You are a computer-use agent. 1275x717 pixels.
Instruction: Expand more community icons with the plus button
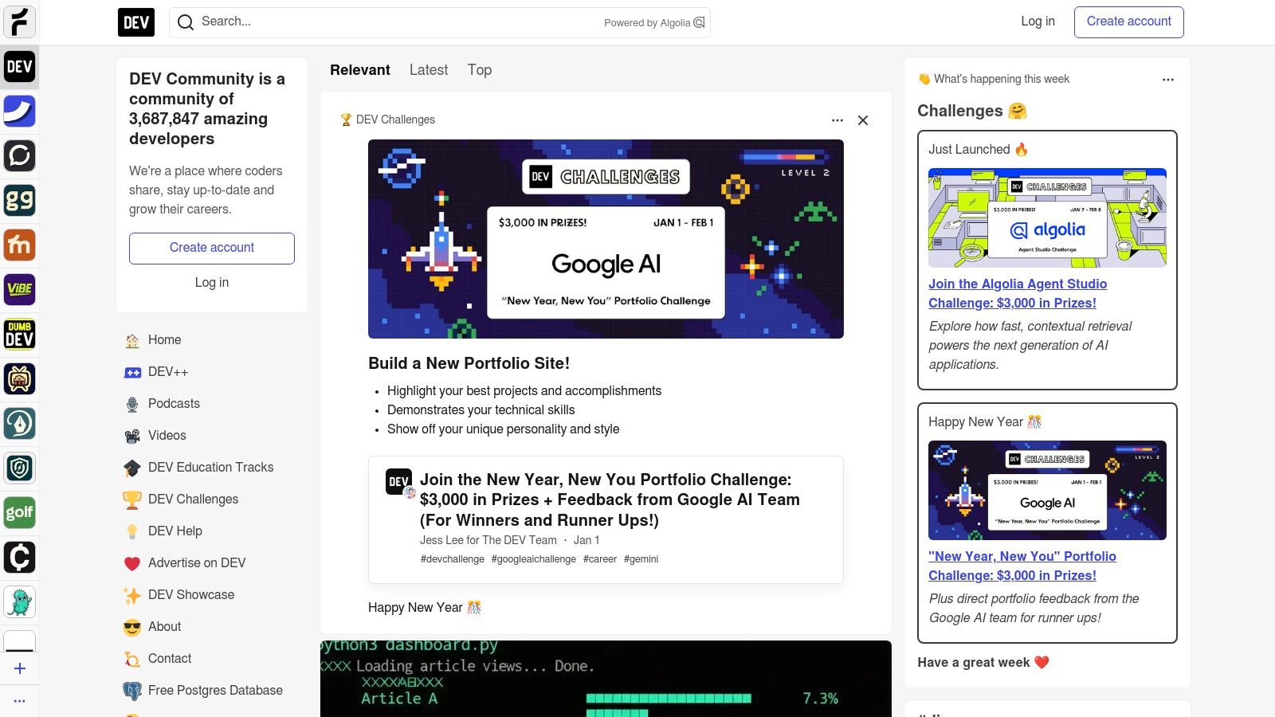click(x=20, y=668)
